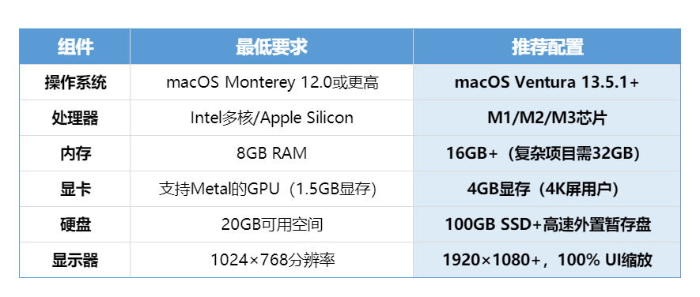Image resolution: width=700 pixels, height=297 pixels.
Task: Click the 8GB RAM cell
Action: 271,153
